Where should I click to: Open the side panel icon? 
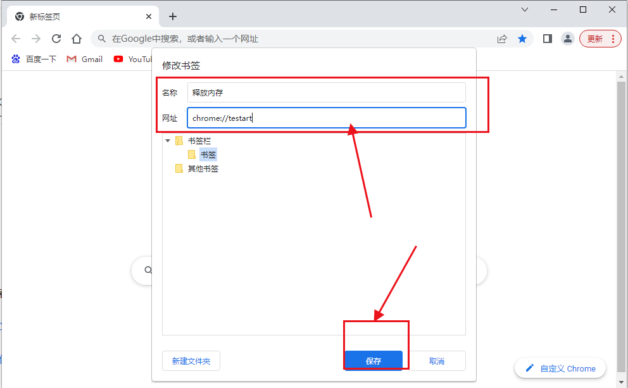coord(548,39)
